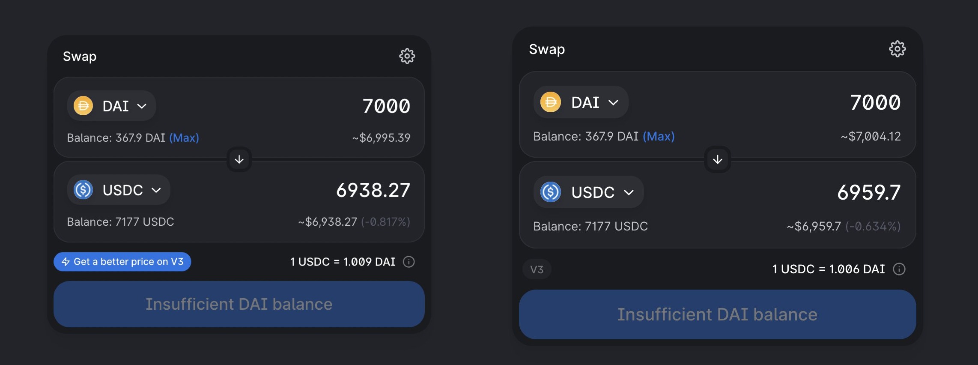Screen dimensions: 978x365
Task: Expand USDC token dropdown in right panel
Action: tap(629, 192)
